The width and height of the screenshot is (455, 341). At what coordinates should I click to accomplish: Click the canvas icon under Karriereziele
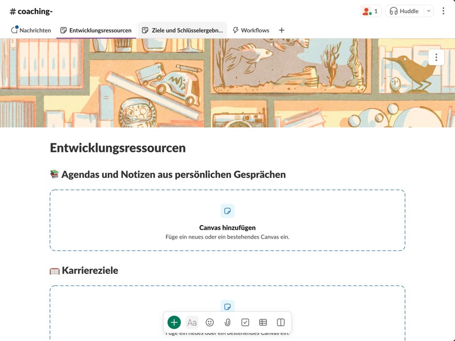pyautogui.click(x=227, y=306)
